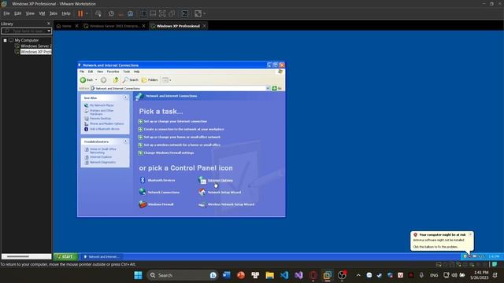Screen dimensions: 504x283
Task: Set up a wireless network task link
Action: [x=182, y=145]
